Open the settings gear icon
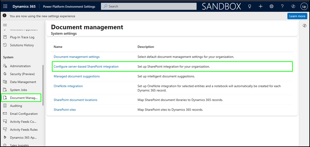Image resolution: width=310 pixels, height=147 pixels. click(271, 6)
